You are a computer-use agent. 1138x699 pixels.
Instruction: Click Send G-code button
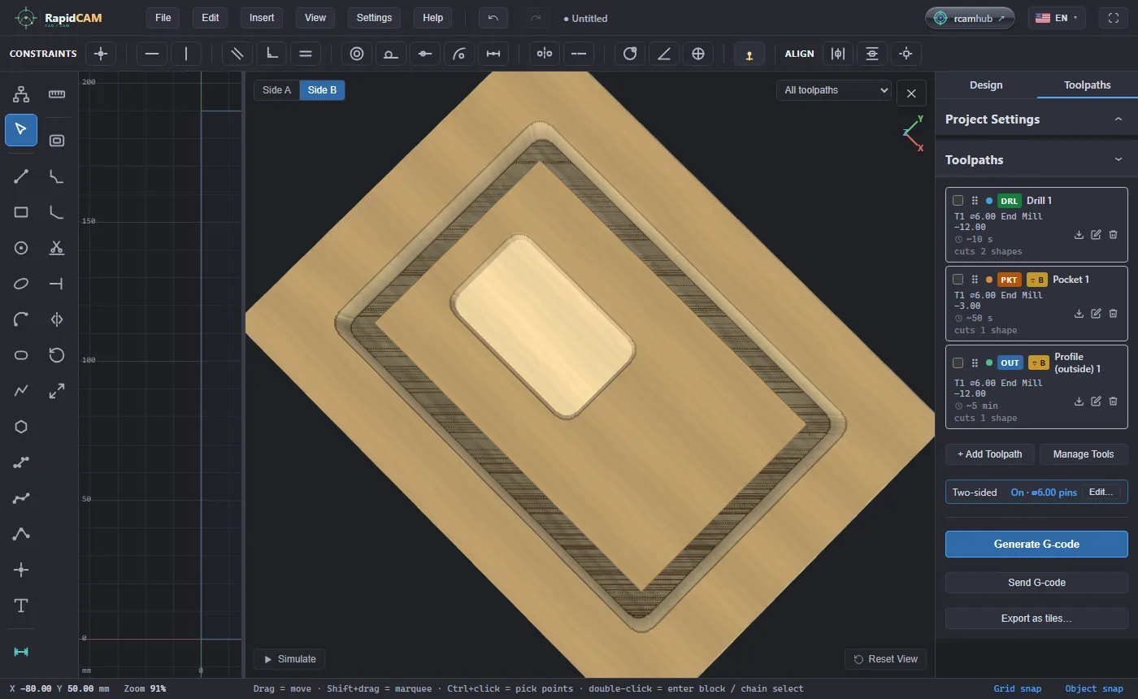click(1036, 583)
